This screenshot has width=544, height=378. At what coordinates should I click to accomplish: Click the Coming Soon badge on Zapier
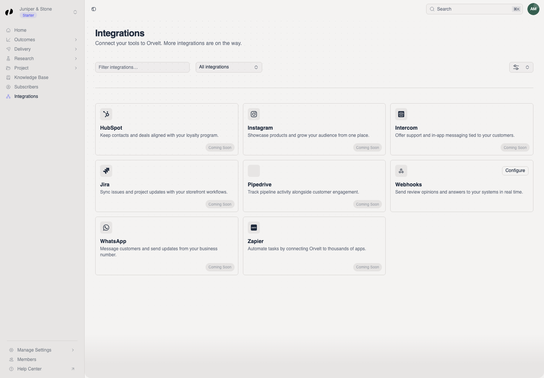tap(368, 267)
